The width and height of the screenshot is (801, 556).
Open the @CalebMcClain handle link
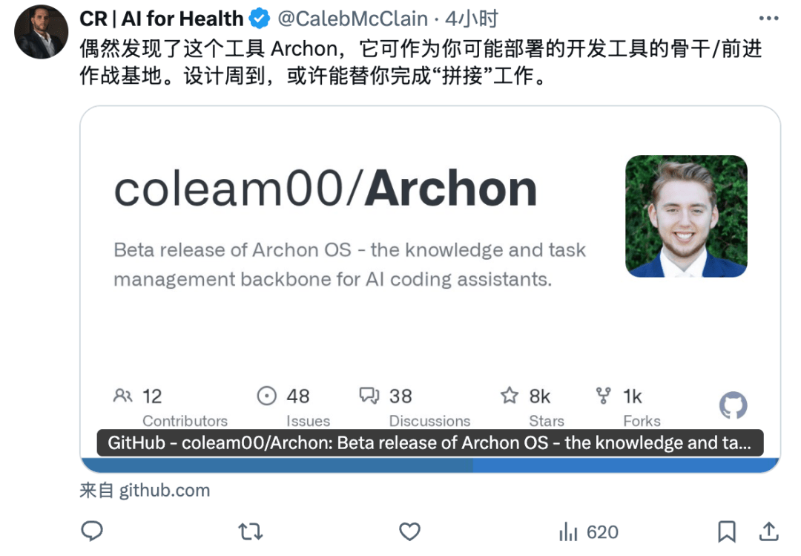pyautogui.click(x=352, y=19)
